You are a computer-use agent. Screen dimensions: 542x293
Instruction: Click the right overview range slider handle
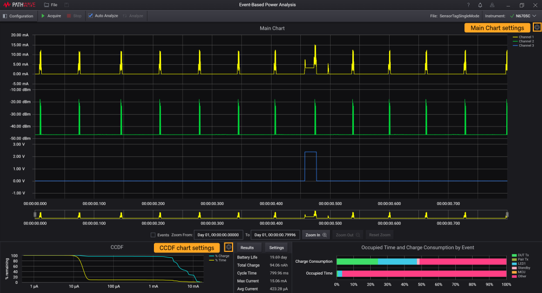(507, 215)
